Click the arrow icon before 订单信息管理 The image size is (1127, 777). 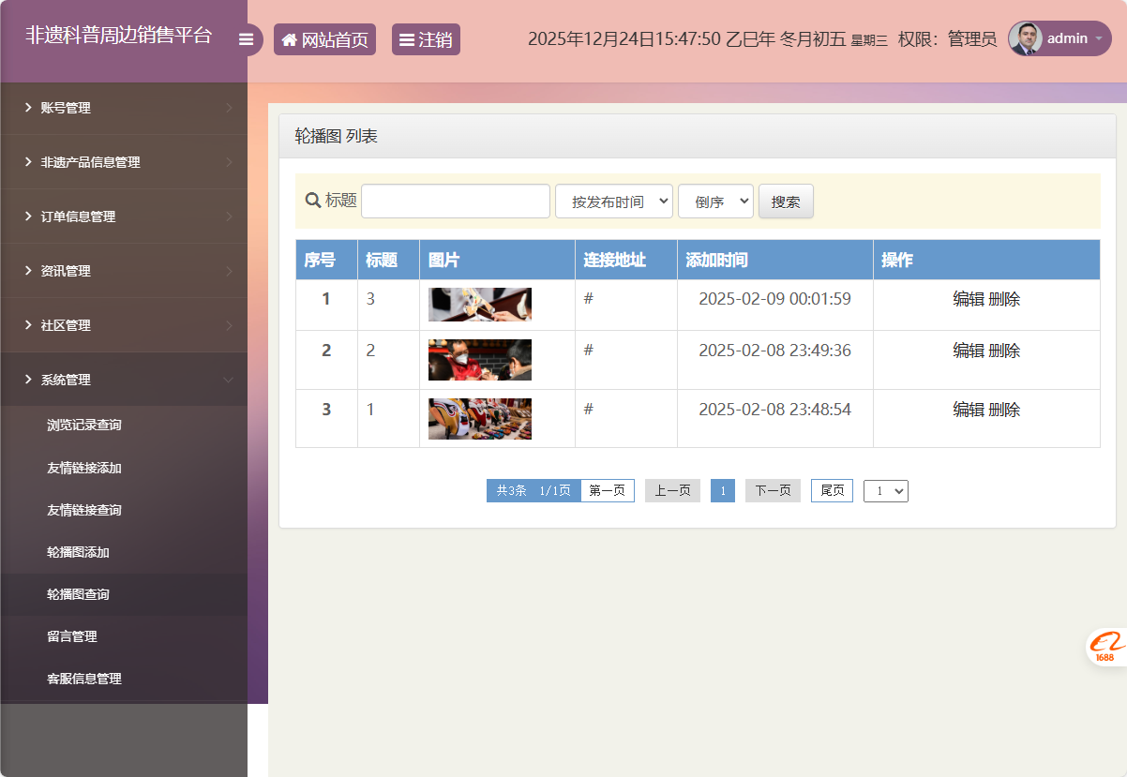click(x=28, y=217)
